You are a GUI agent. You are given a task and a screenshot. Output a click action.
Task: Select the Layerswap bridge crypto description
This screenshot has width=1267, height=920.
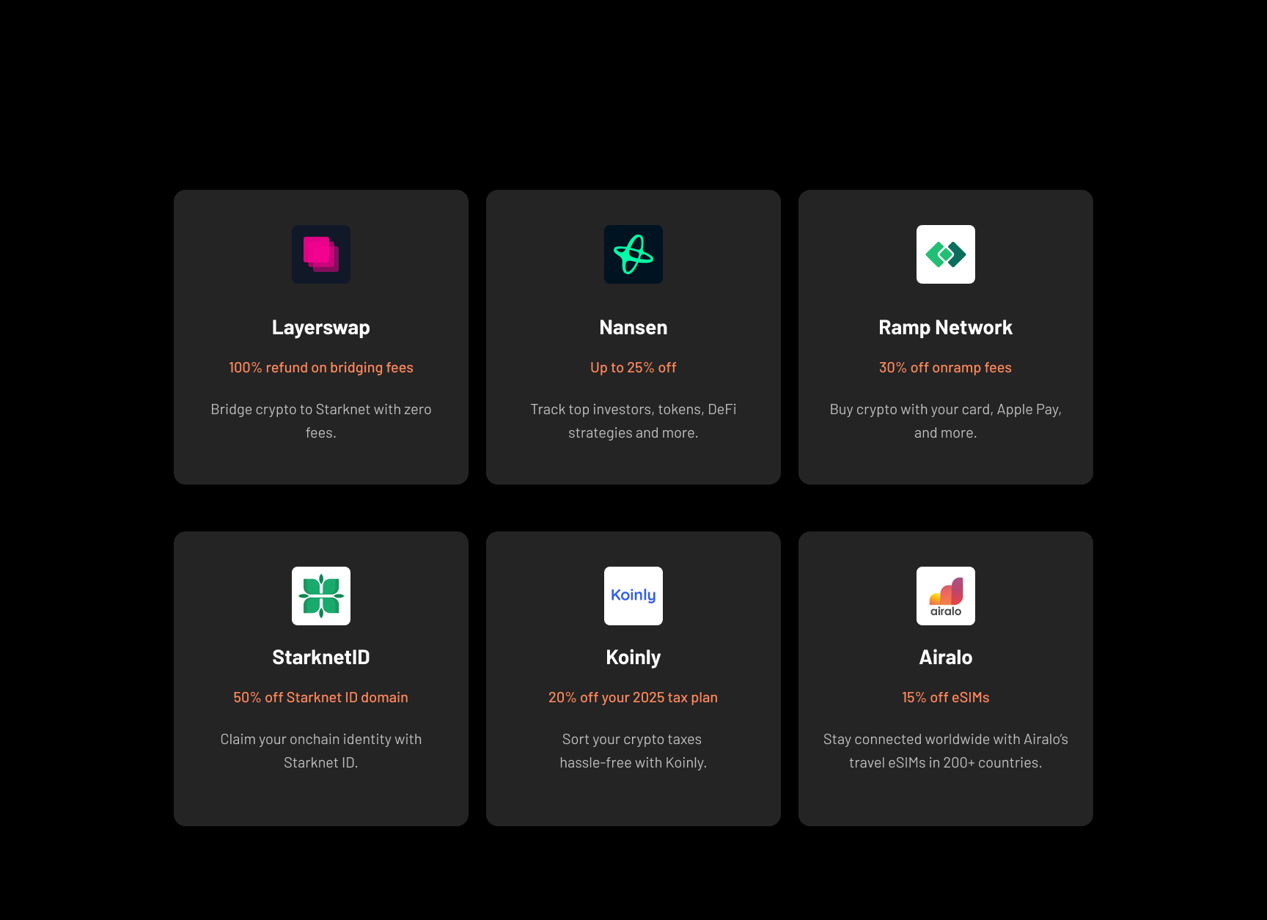click(x=321, y=421)
